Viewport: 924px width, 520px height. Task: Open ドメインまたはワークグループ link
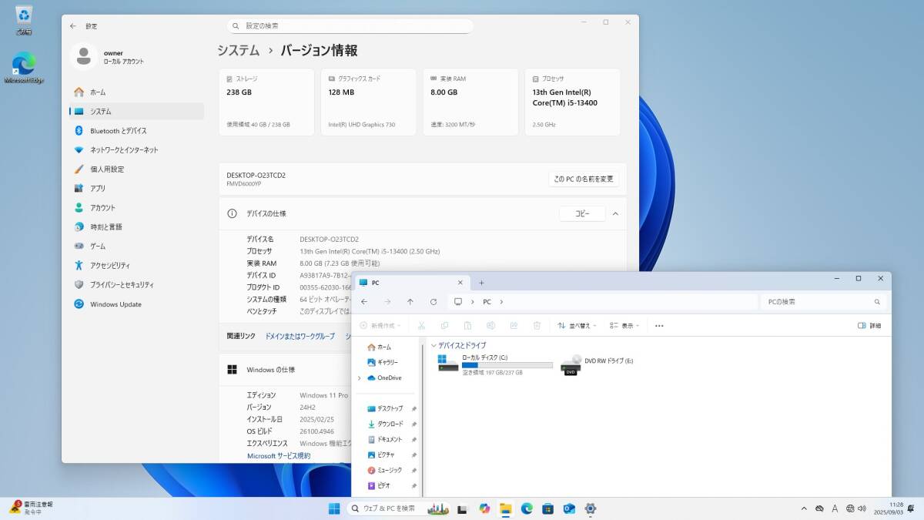300,337
